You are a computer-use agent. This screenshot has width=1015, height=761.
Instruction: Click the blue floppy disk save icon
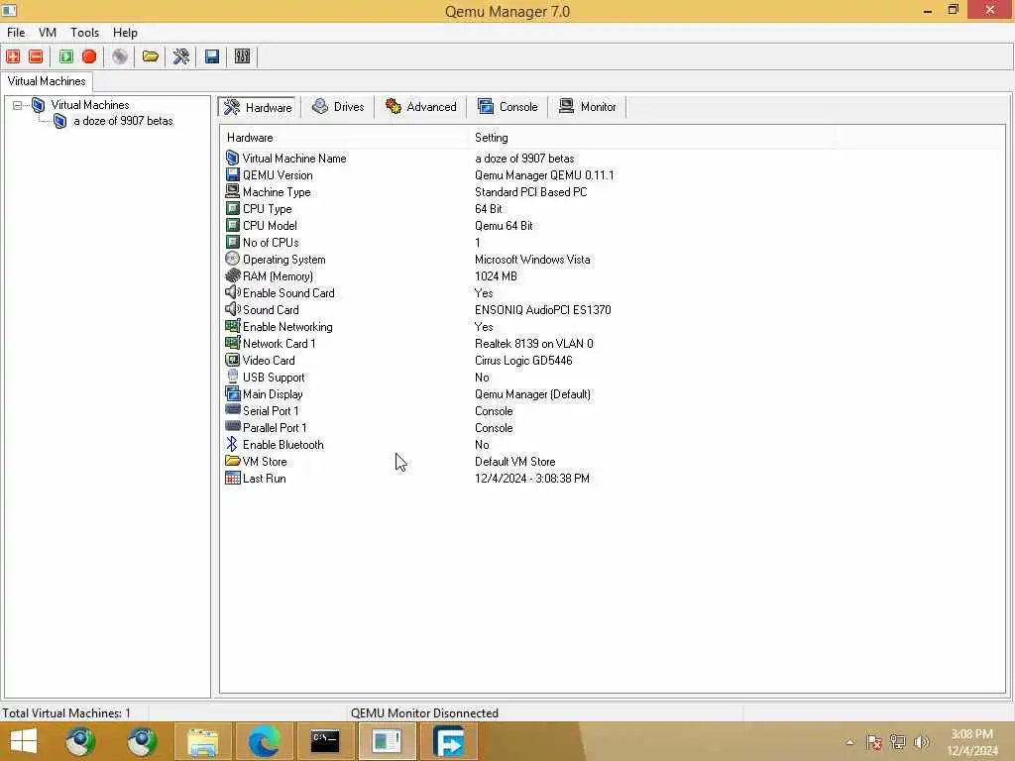(212, 56)
